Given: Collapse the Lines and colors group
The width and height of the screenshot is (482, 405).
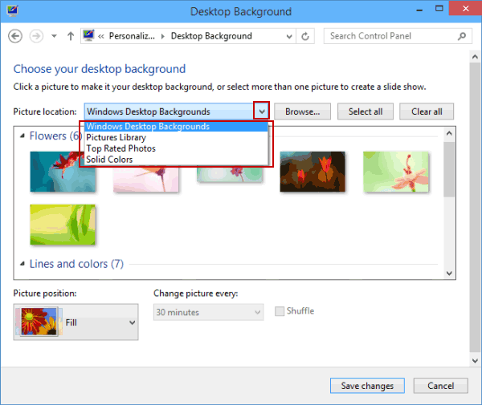Looking at the screenshot, I should 22,264.
